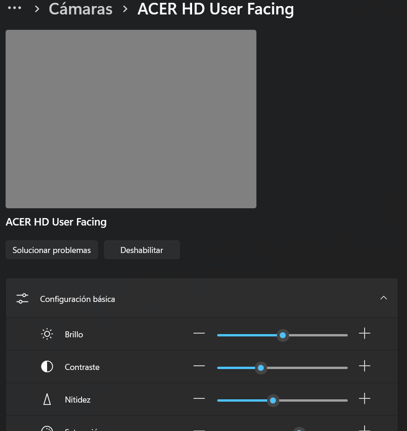
Task: Decrease Contraste with the minus button
Action: [199, 366]
